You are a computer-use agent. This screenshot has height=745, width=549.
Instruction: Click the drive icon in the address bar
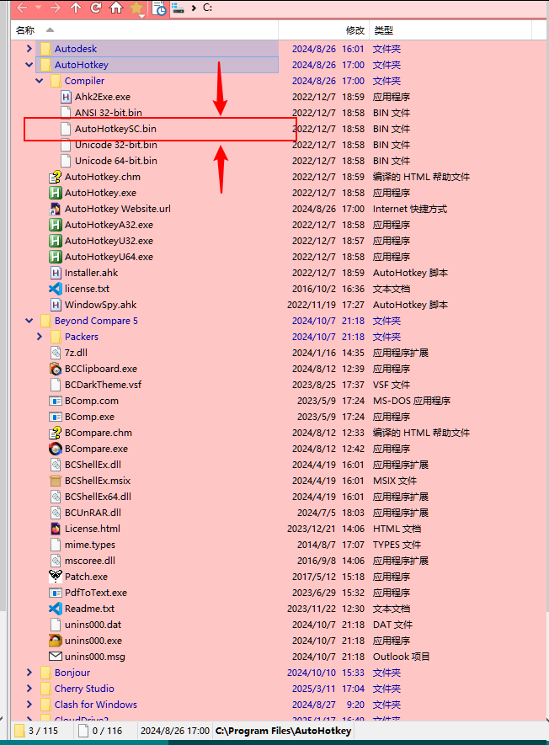tap(178, 8)
